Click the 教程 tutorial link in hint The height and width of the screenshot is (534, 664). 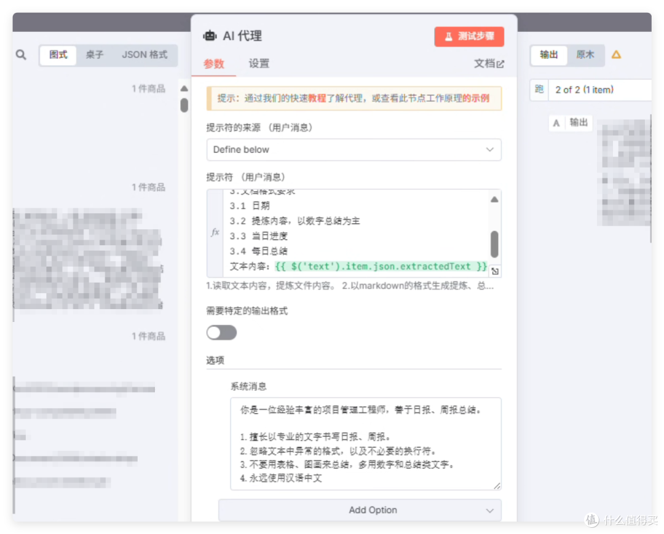tap(317, 98)
